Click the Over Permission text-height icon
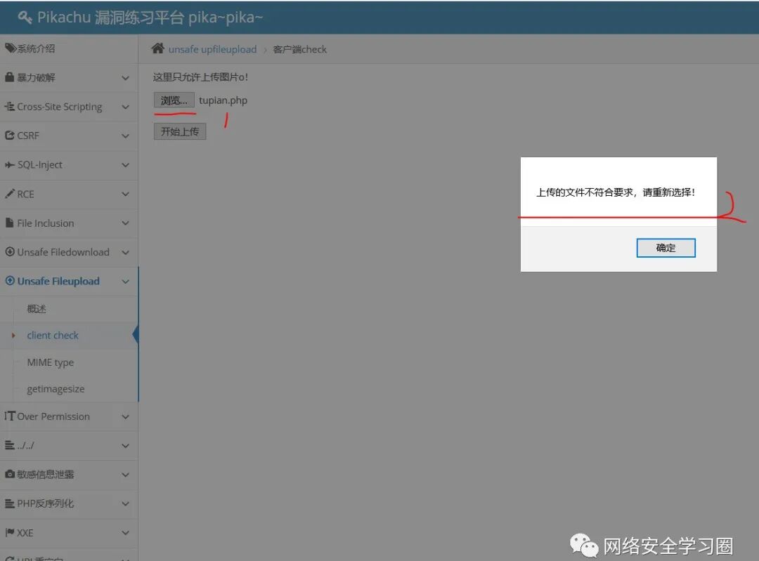 (x=10, y=416)
